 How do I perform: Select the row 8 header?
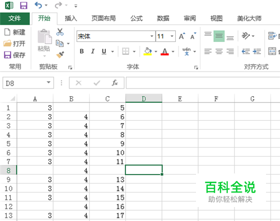[x=8, y=170]
